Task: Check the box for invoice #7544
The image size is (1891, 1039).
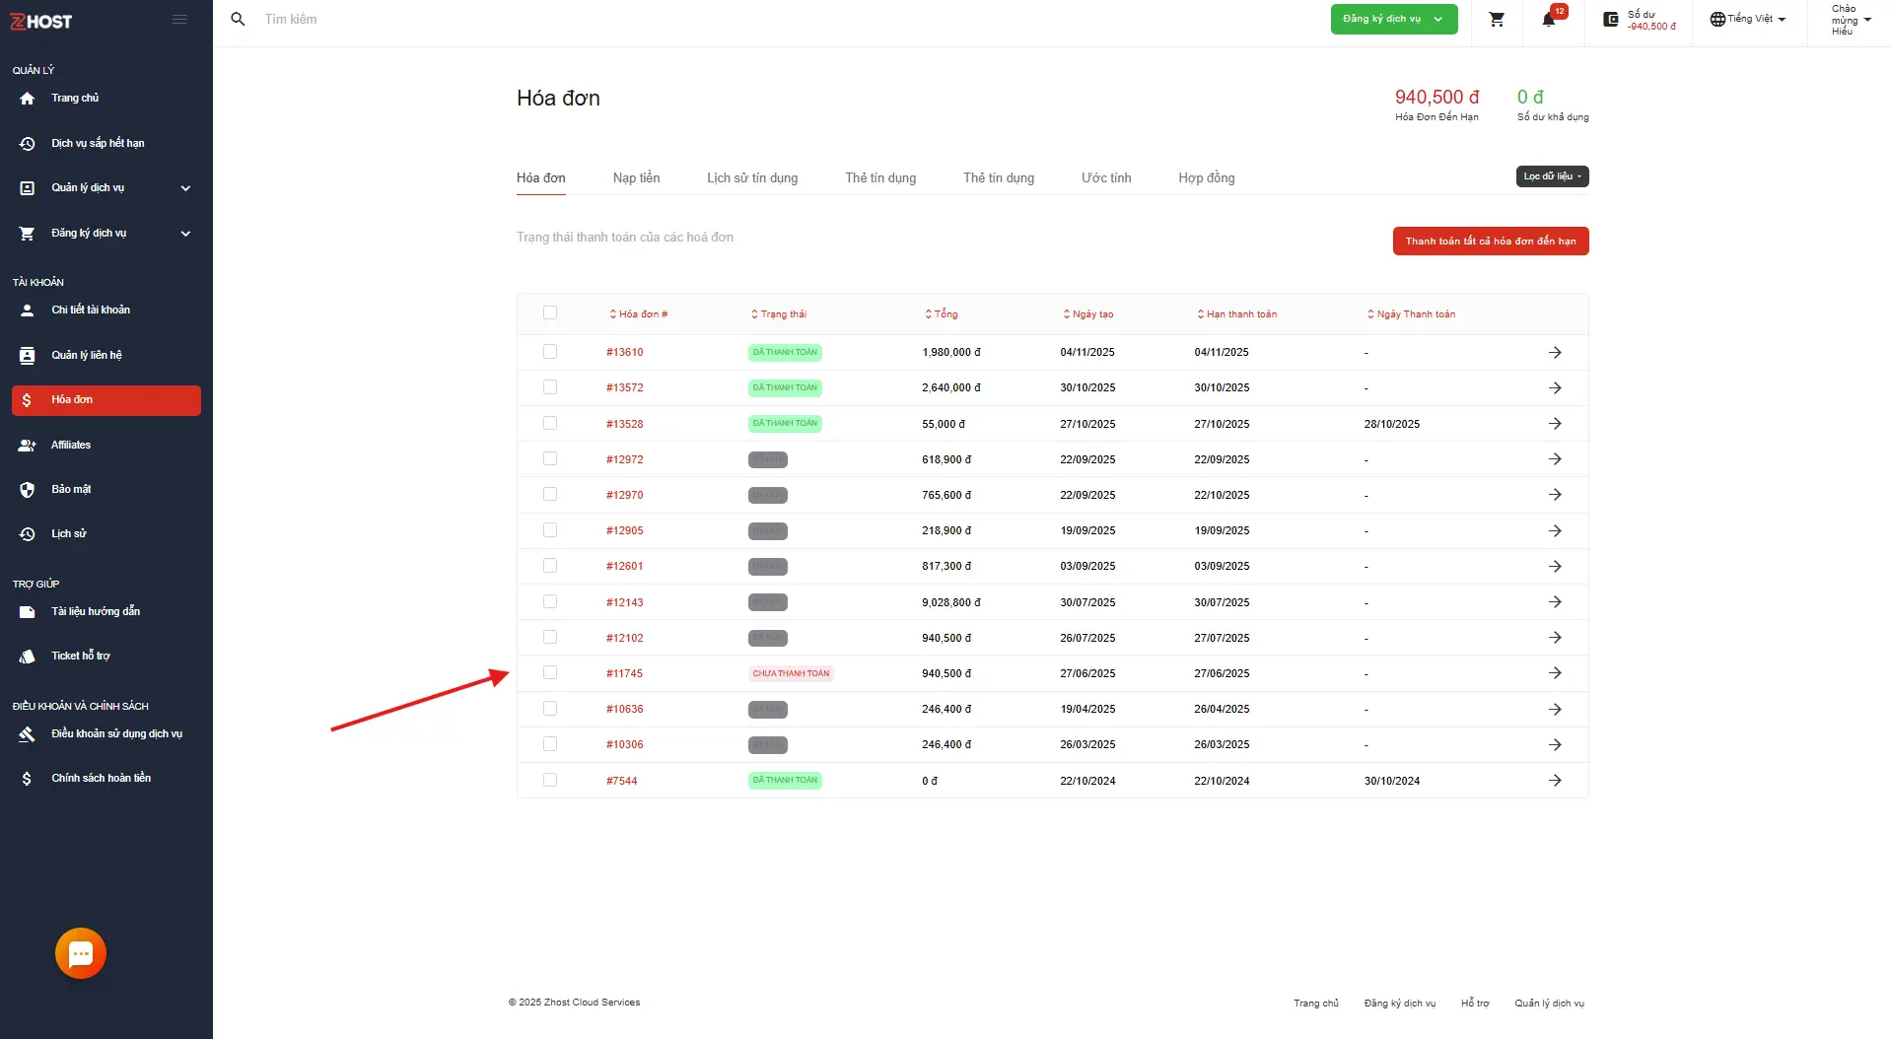Action: 550,780
